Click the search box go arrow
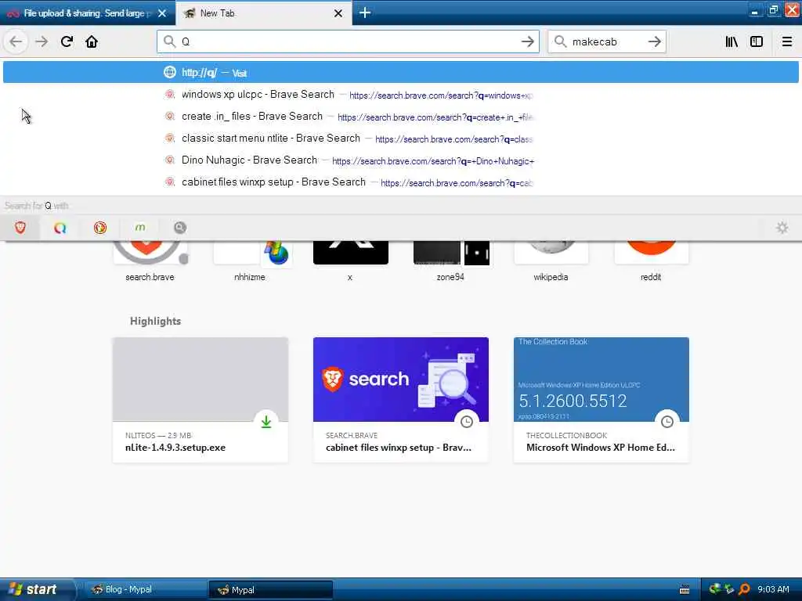 654,41
